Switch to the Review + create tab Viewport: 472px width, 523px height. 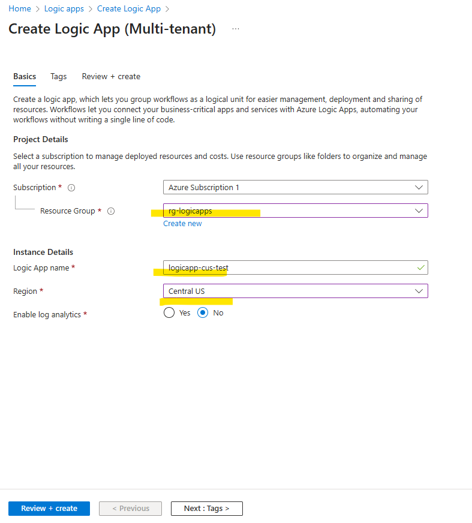point(111,76)
